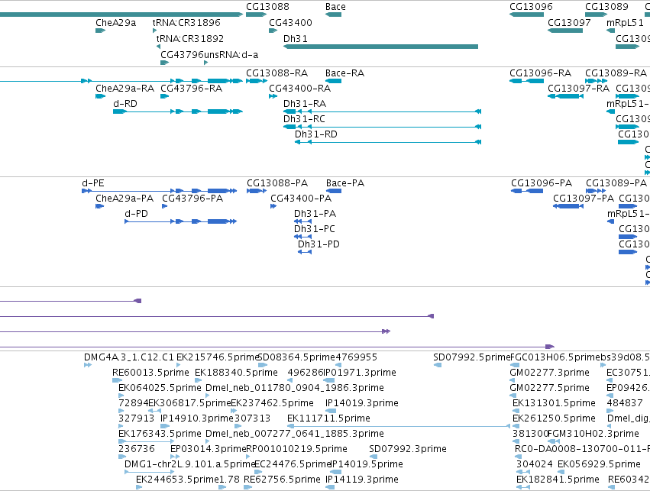The image size is (650, 491).
Task: Click the CG43400-RA transcript label
Action: [300, 89]
